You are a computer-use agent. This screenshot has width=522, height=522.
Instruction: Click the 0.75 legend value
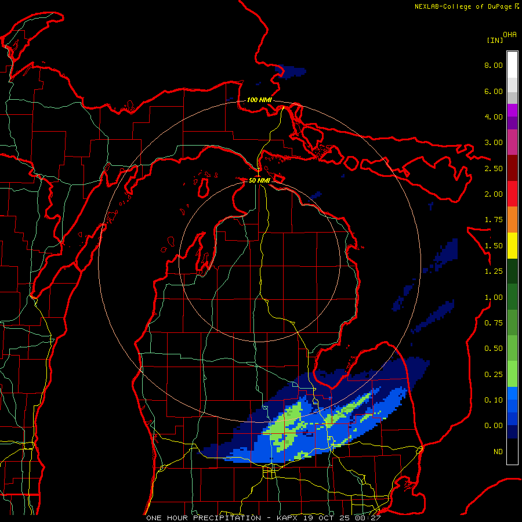pyautogui.click(x=494, y=323)
